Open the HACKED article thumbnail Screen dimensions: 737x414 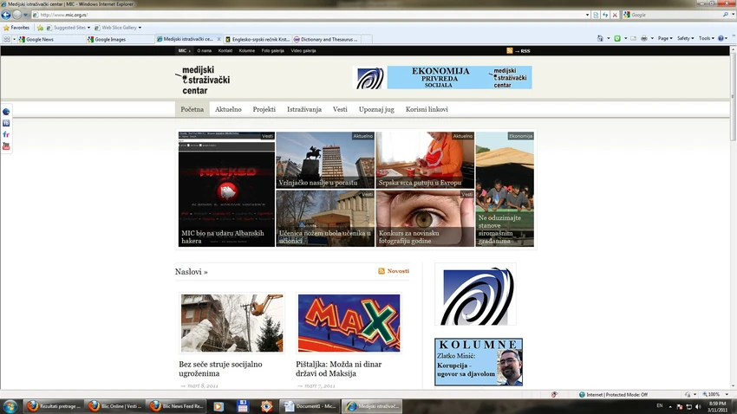tap(226, 189)
